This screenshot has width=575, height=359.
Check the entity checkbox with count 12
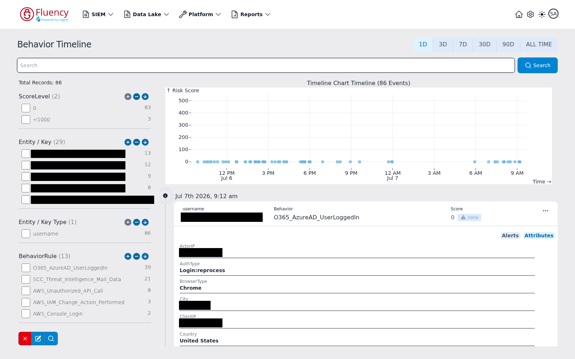tap(26, 165)
